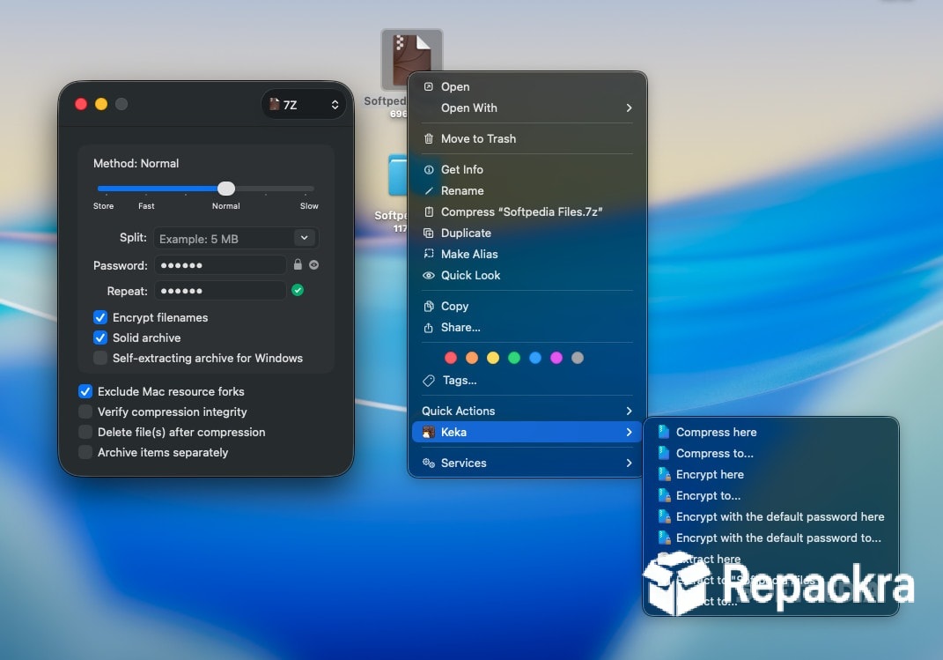Screen dimensions: 943x660
Task: Choose Make Alias menu entry
Action: (x=527, y=254)
